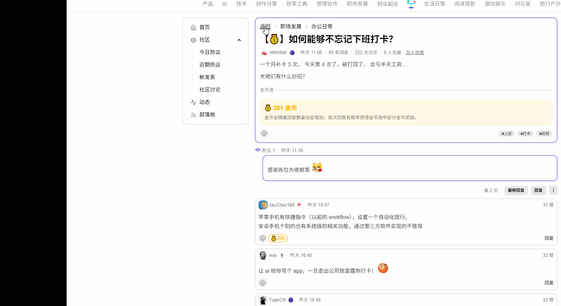The image size is (561, 306).
Task: Click the 回复 button beside 最新回复
Action: click(x=539, y=191)
